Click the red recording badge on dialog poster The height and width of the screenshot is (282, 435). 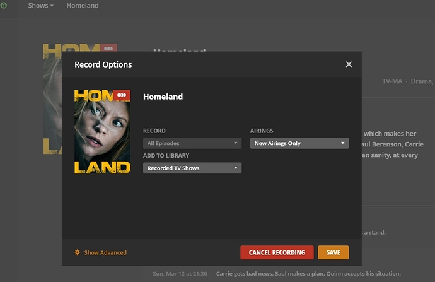122,95
